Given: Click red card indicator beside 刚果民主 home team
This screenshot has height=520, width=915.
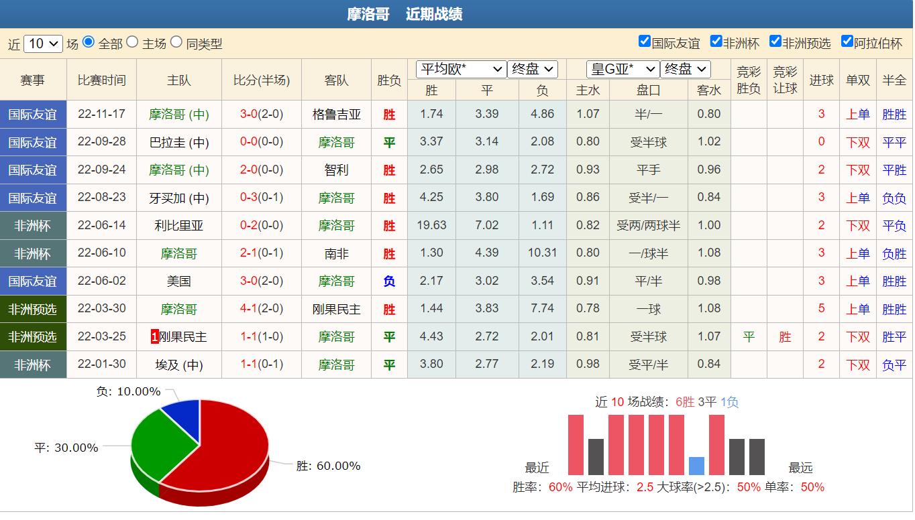Looking at the screenshot, I should click(x=155, y=337).
